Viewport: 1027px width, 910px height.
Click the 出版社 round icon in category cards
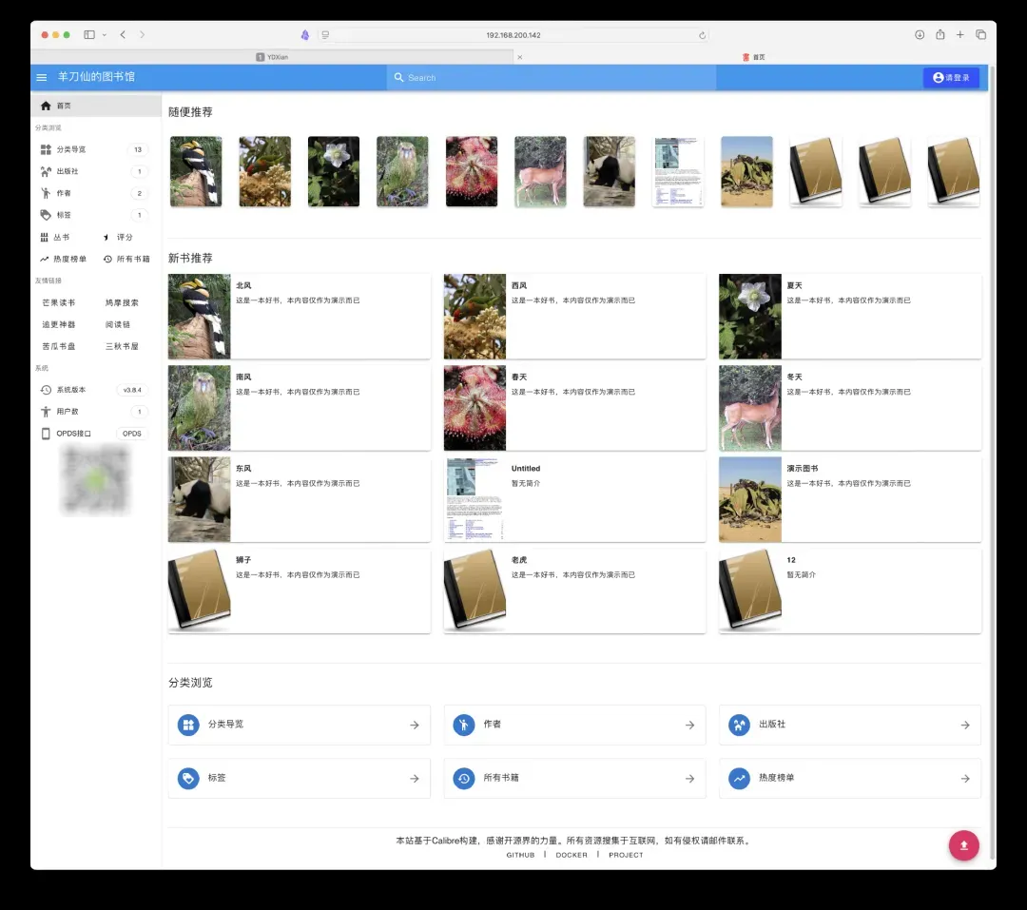[x=739, y=725]
